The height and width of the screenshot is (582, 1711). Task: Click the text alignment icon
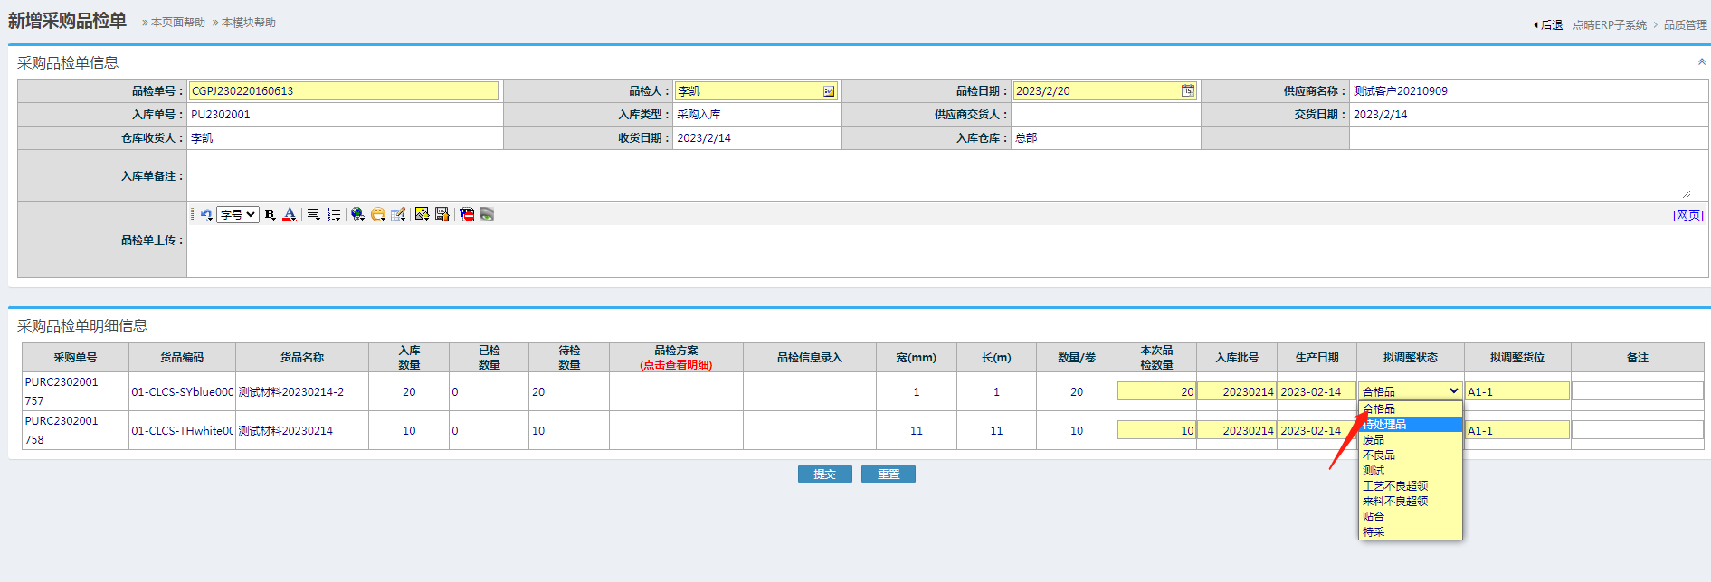pyautogui.click(x=313, y=214)
